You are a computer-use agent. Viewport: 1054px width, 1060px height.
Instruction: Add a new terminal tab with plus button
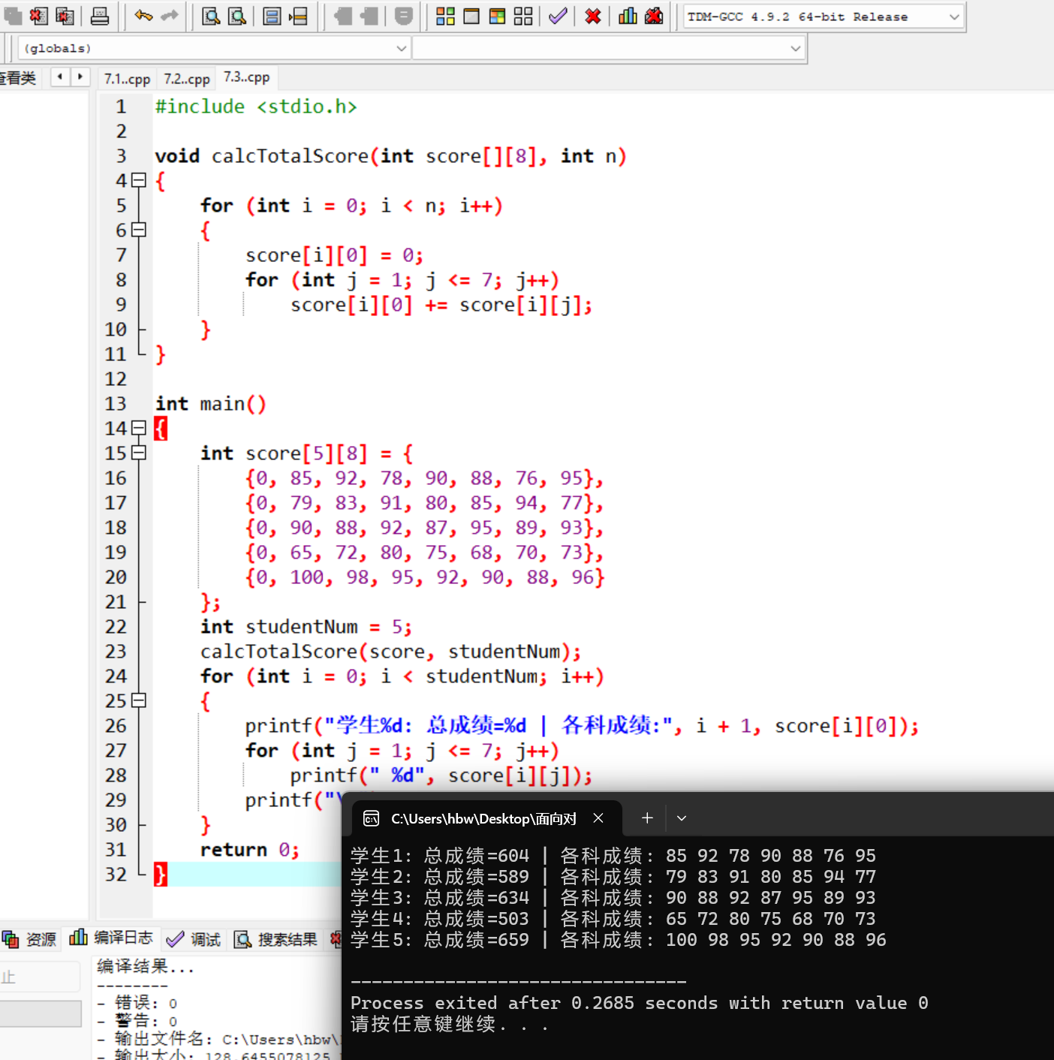pyautogui.click(x=647, y=818)
